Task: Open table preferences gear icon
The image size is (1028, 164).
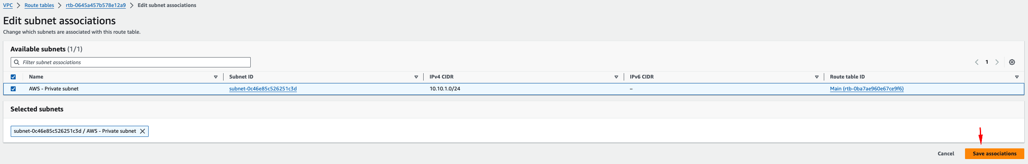Action: coord(1012,62)
